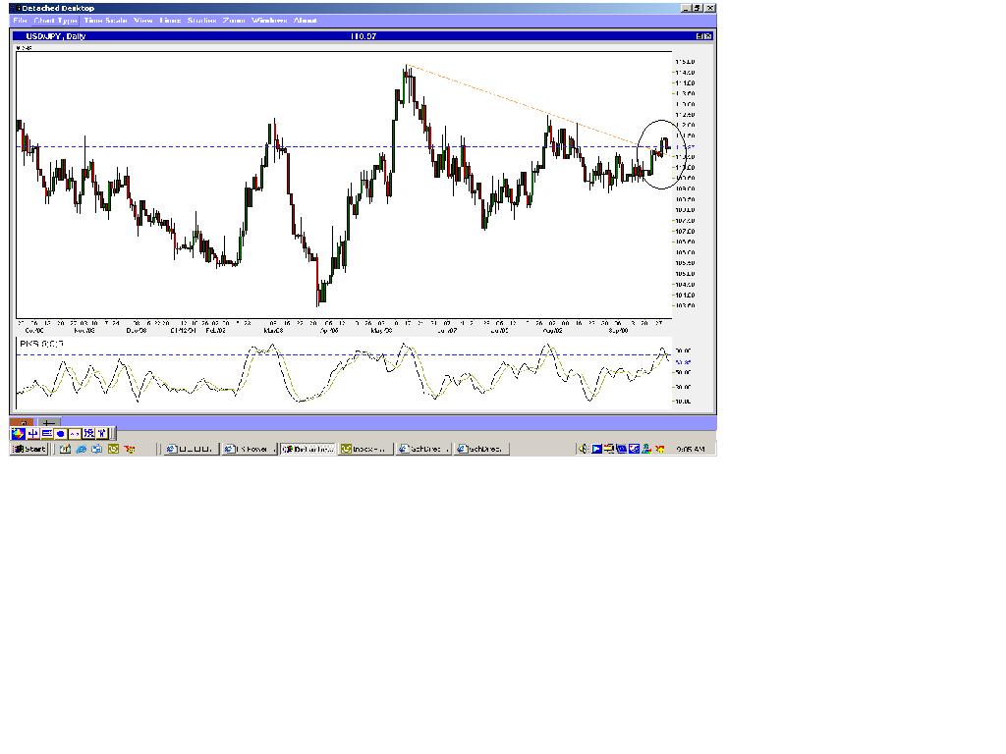The image size is (1006, 754).
Task: Open the Internet Explorer quick launch icon
Action: [81, 449]
